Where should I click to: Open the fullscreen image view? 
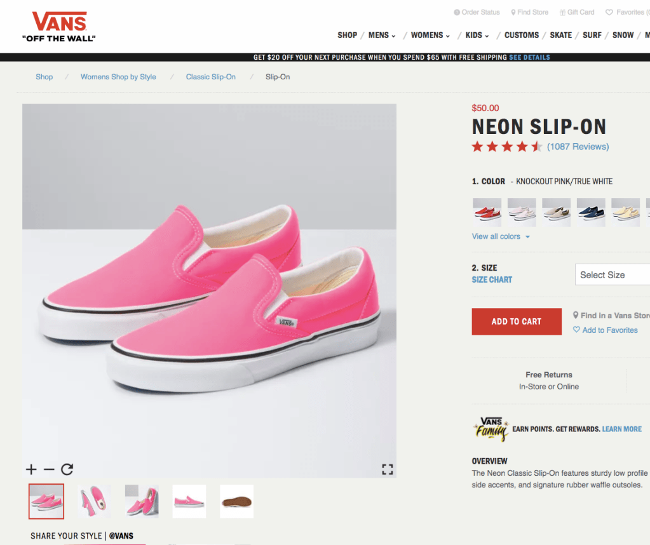(387, 469)
